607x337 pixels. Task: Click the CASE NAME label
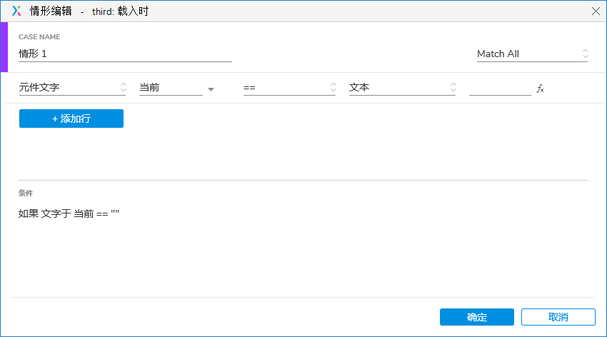point(39,36)
